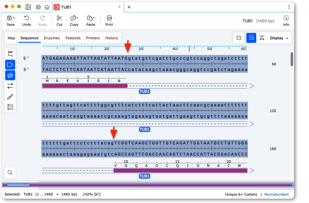Switch to the Primers tab
The image size is (309, 203).
coord(93,38)
